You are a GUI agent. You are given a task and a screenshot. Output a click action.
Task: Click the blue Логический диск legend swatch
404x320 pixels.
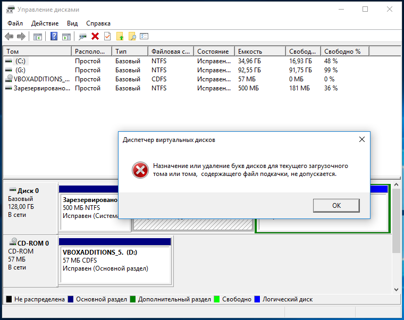(x=257, y=299)
